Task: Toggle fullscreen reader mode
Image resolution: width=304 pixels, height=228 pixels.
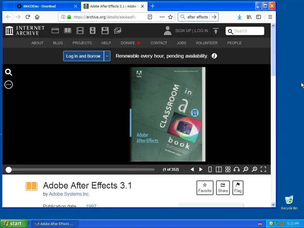Action: point(263,169)
